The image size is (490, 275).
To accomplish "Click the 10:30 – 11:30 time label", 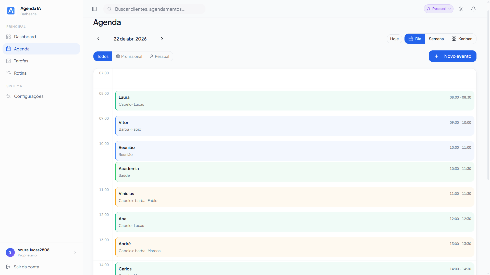I will point(460,169).
